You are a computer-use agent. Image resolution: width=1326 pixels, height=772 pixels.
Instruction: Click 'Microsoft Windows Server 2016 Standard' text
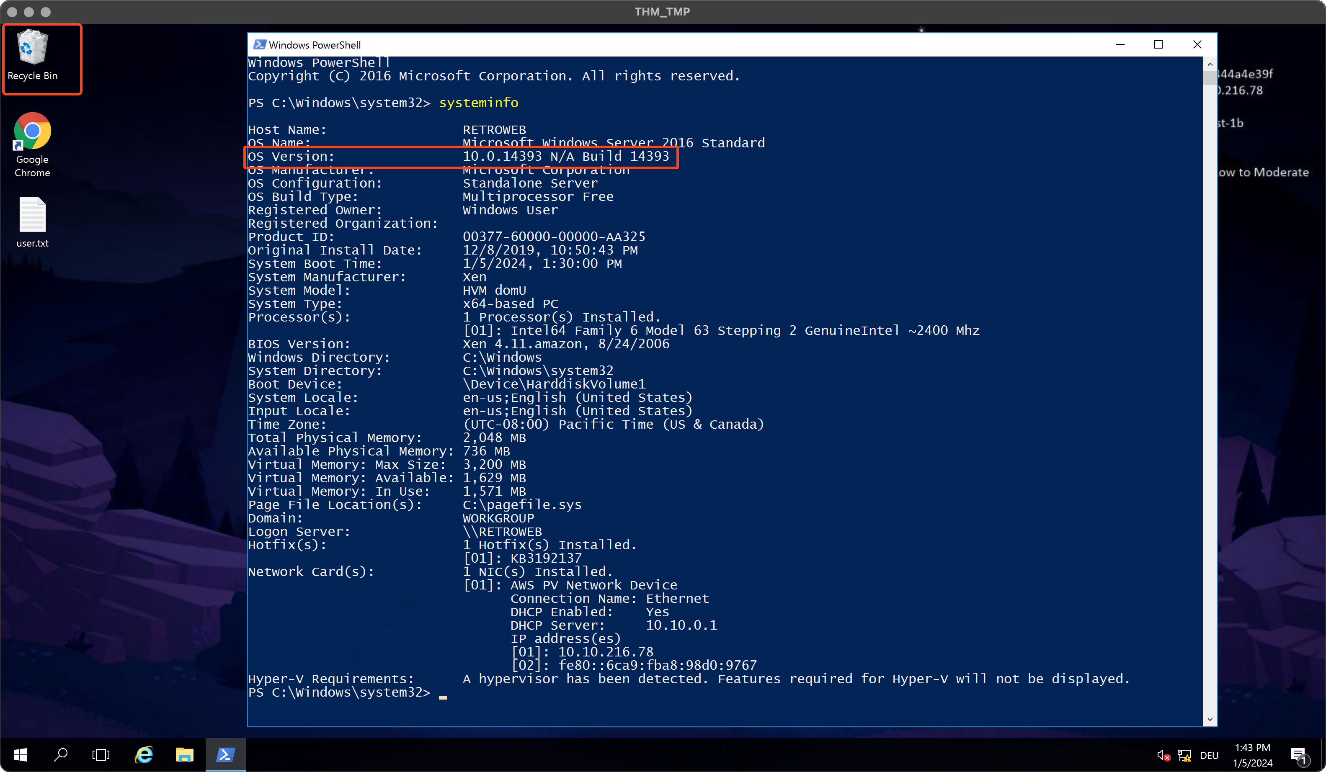click(x=614, y=142)
